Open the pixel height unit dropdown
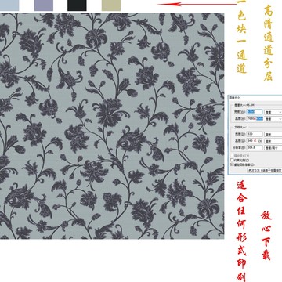The height and width of the screenshot is (282, 282). coord(273,119)
